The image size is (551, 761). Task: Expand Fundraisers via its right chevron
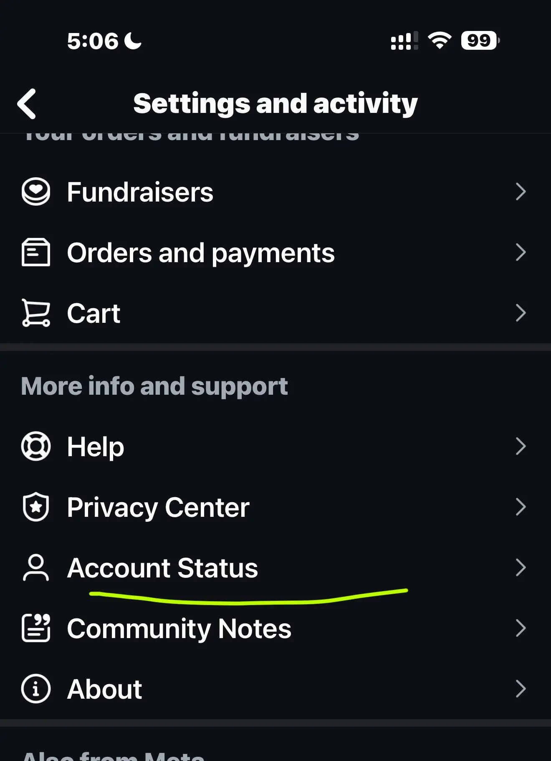[521, 192]
